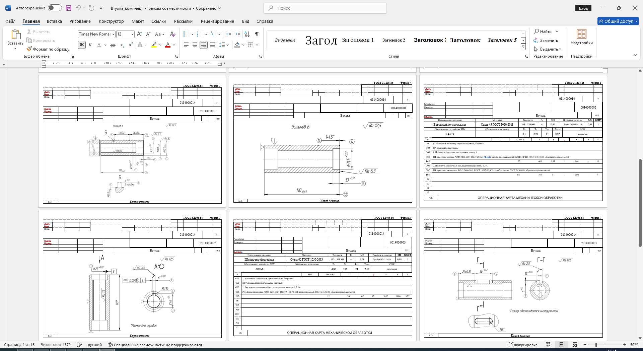Click the Общий доступ share button

618,21
